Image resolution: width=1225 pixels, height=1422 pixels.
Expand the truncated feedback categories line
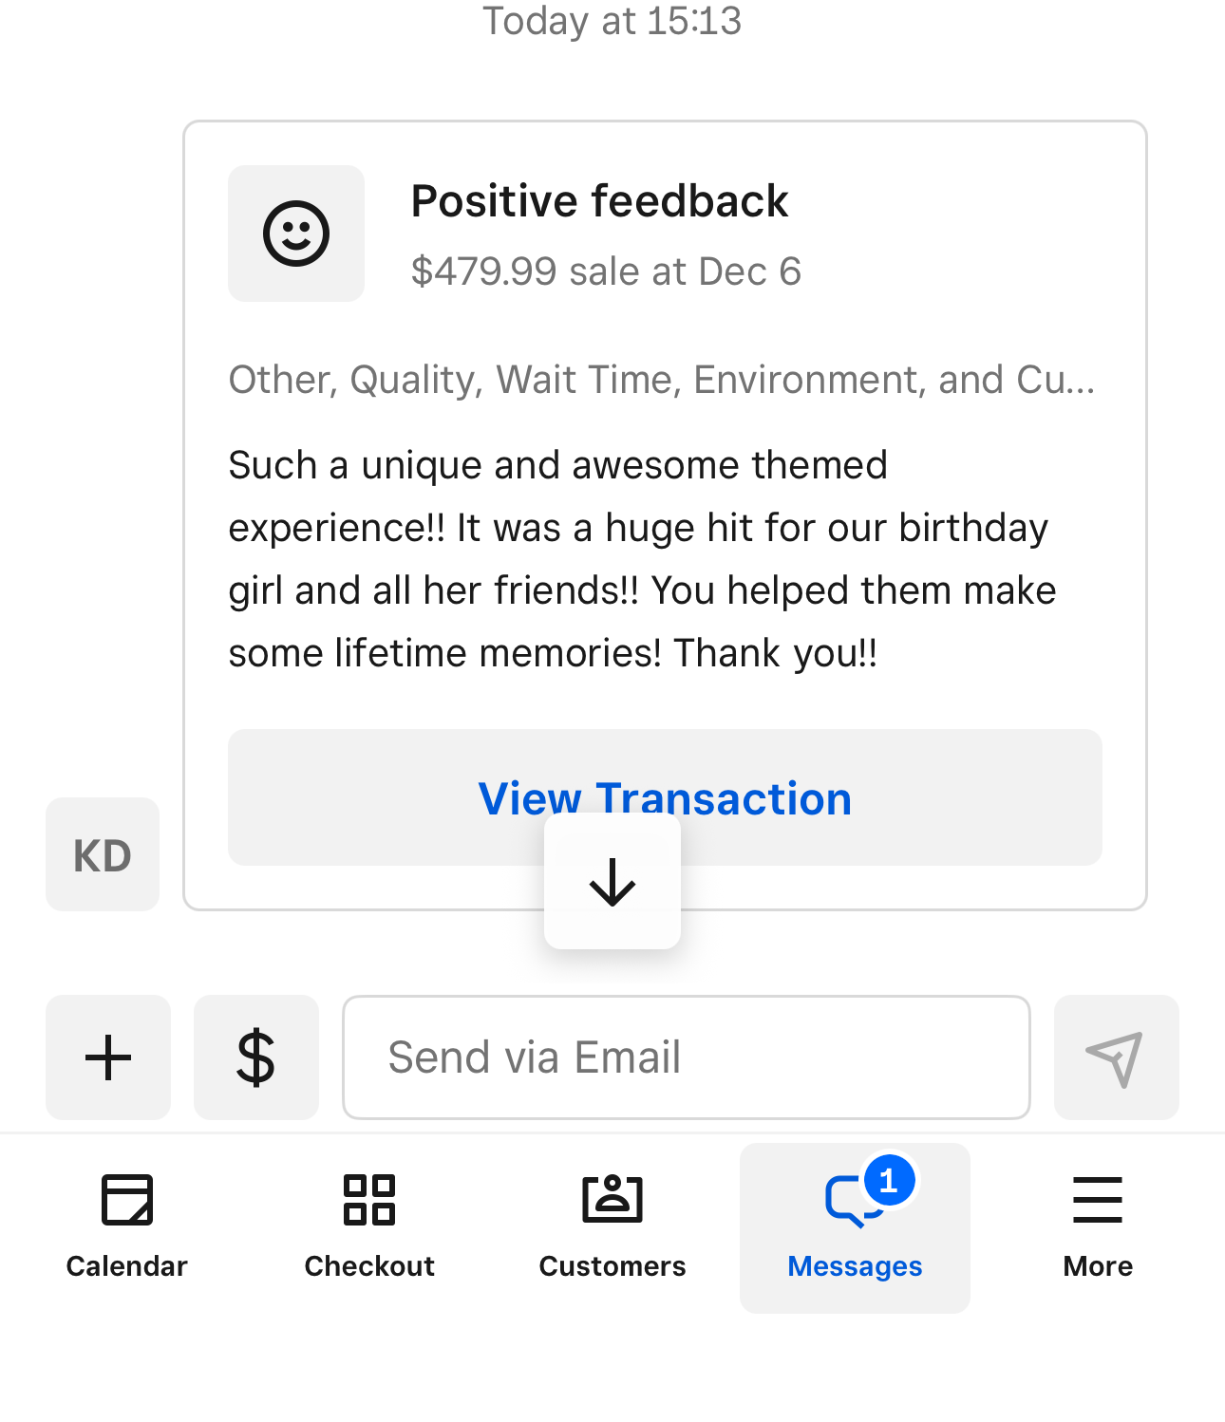point(662,380)
